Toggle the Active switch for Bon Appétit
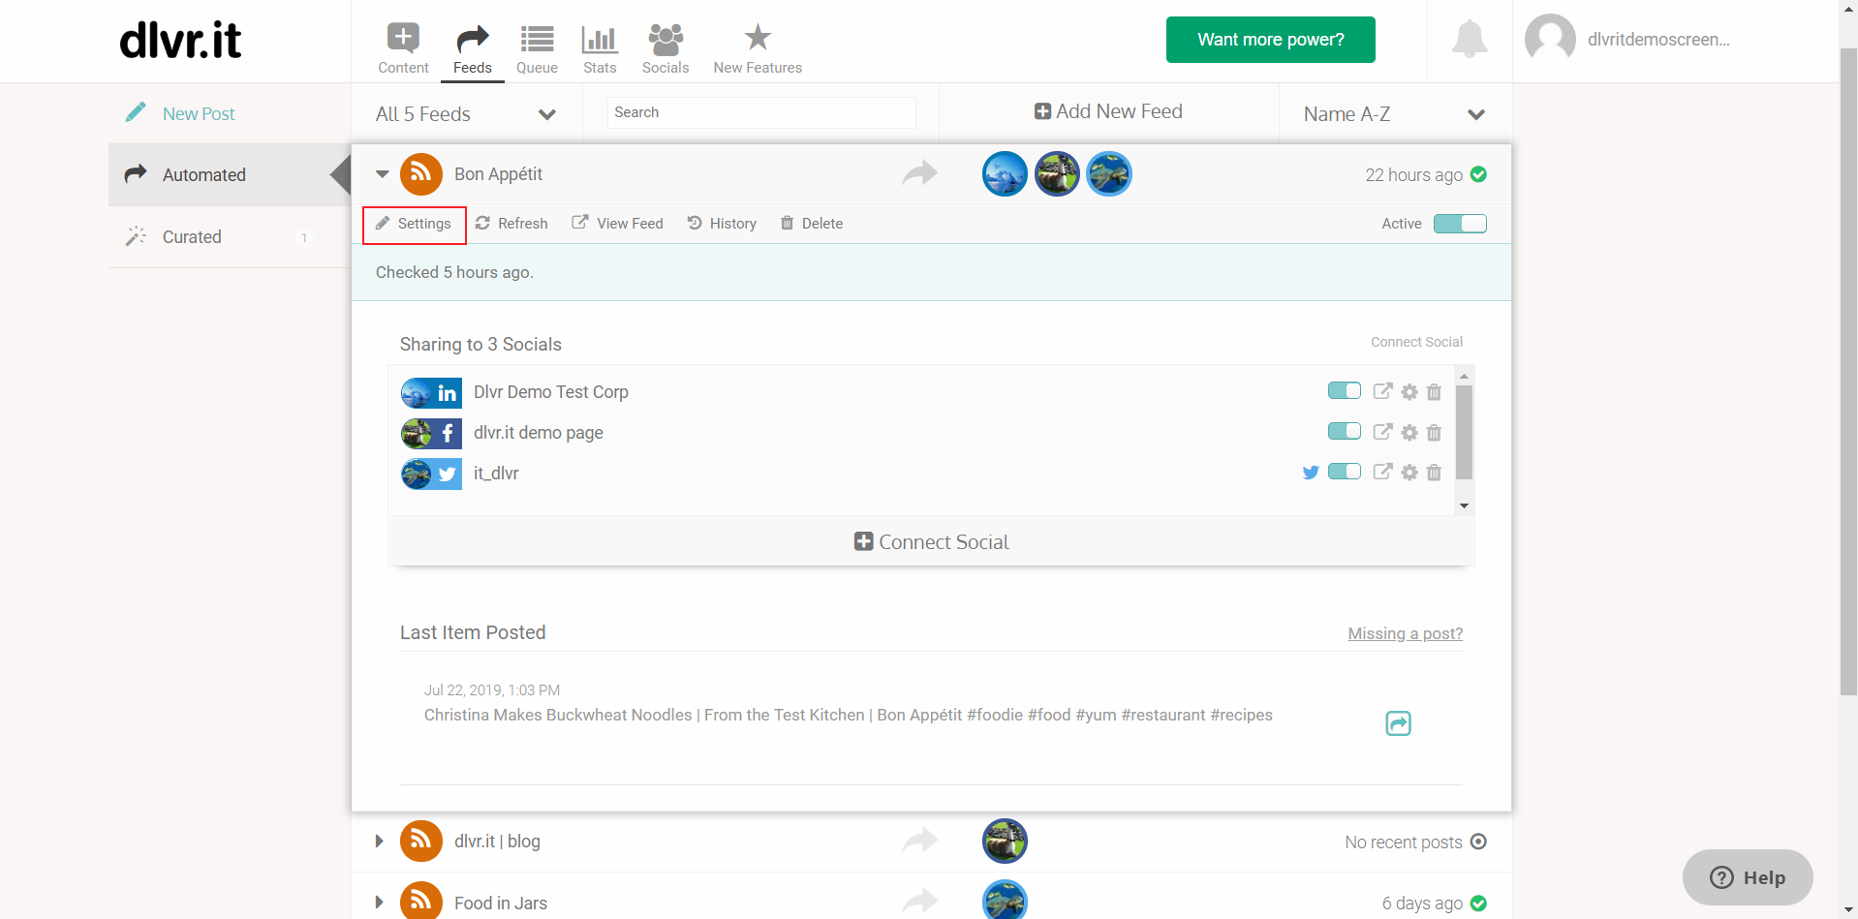The height and width of the screenshot is (919, 1858). [x=1460, y=224]
